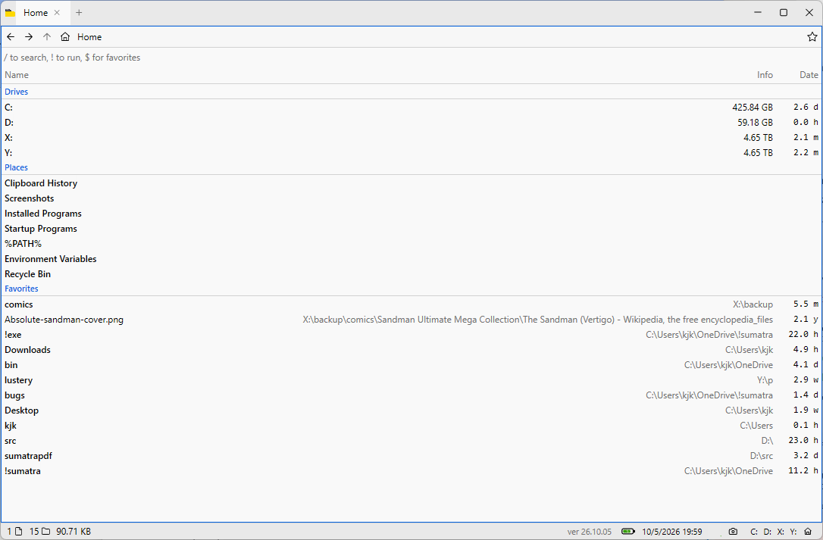Jump to X: drive from status bar
Viewport: 823px width, 540px height.
pos(781,532)
